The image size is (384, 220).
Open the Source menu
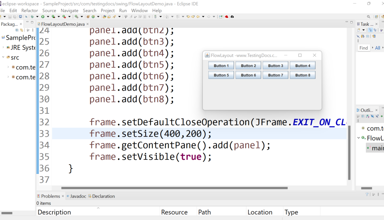coord(49,10)
